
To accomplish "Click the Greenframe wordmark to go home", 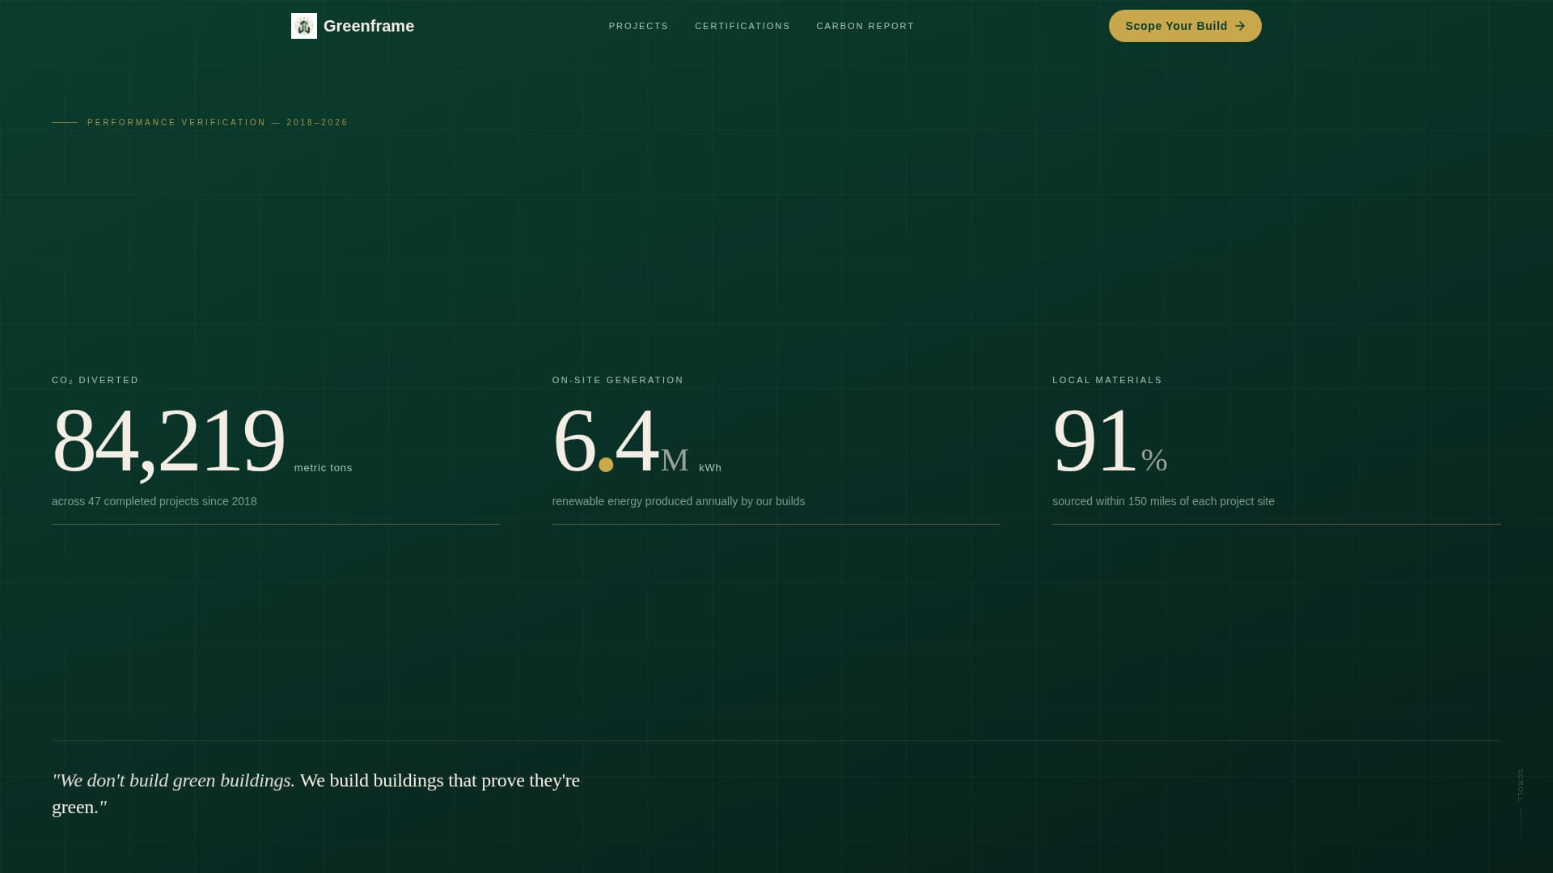I will [369, 25].
